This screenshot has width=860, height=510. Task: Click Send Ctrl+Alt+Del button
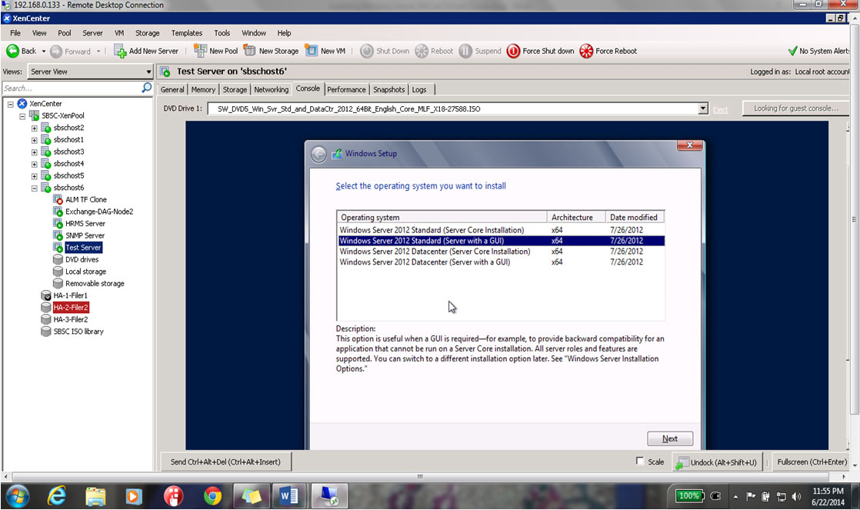point(225,462)
